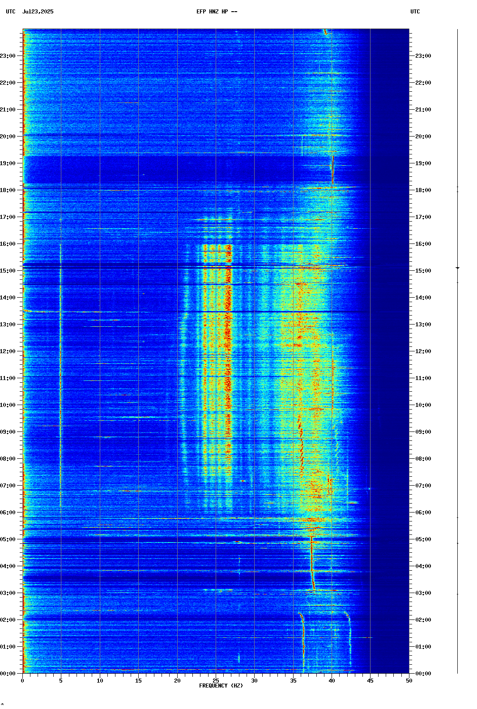Viewport: 477px width, 709px height.
Task: Select 19:00 on the right time axis
Action: (423, 163)
